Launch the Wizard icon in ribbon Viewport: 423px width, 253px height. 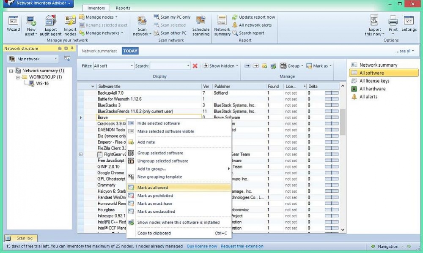coord(13,23)
